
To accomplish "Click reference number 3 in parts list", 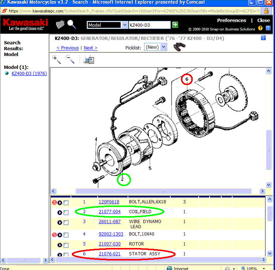I will click(84, 221).
